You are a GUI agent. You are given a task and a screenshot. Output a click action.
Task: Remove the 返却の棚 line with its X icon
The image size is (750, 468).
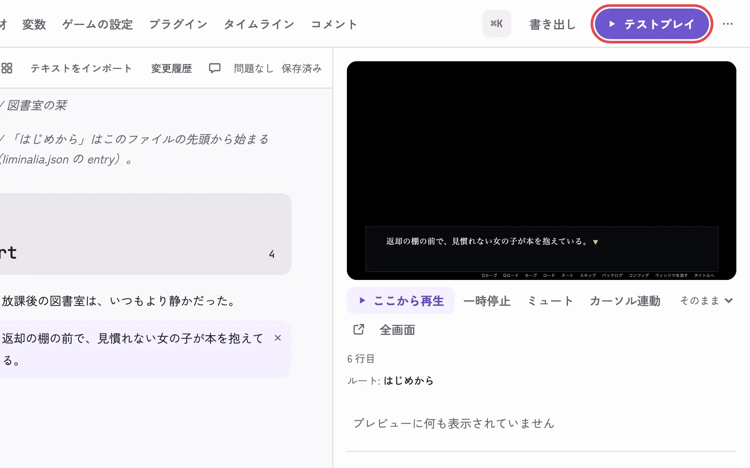(x=278, y=338)
